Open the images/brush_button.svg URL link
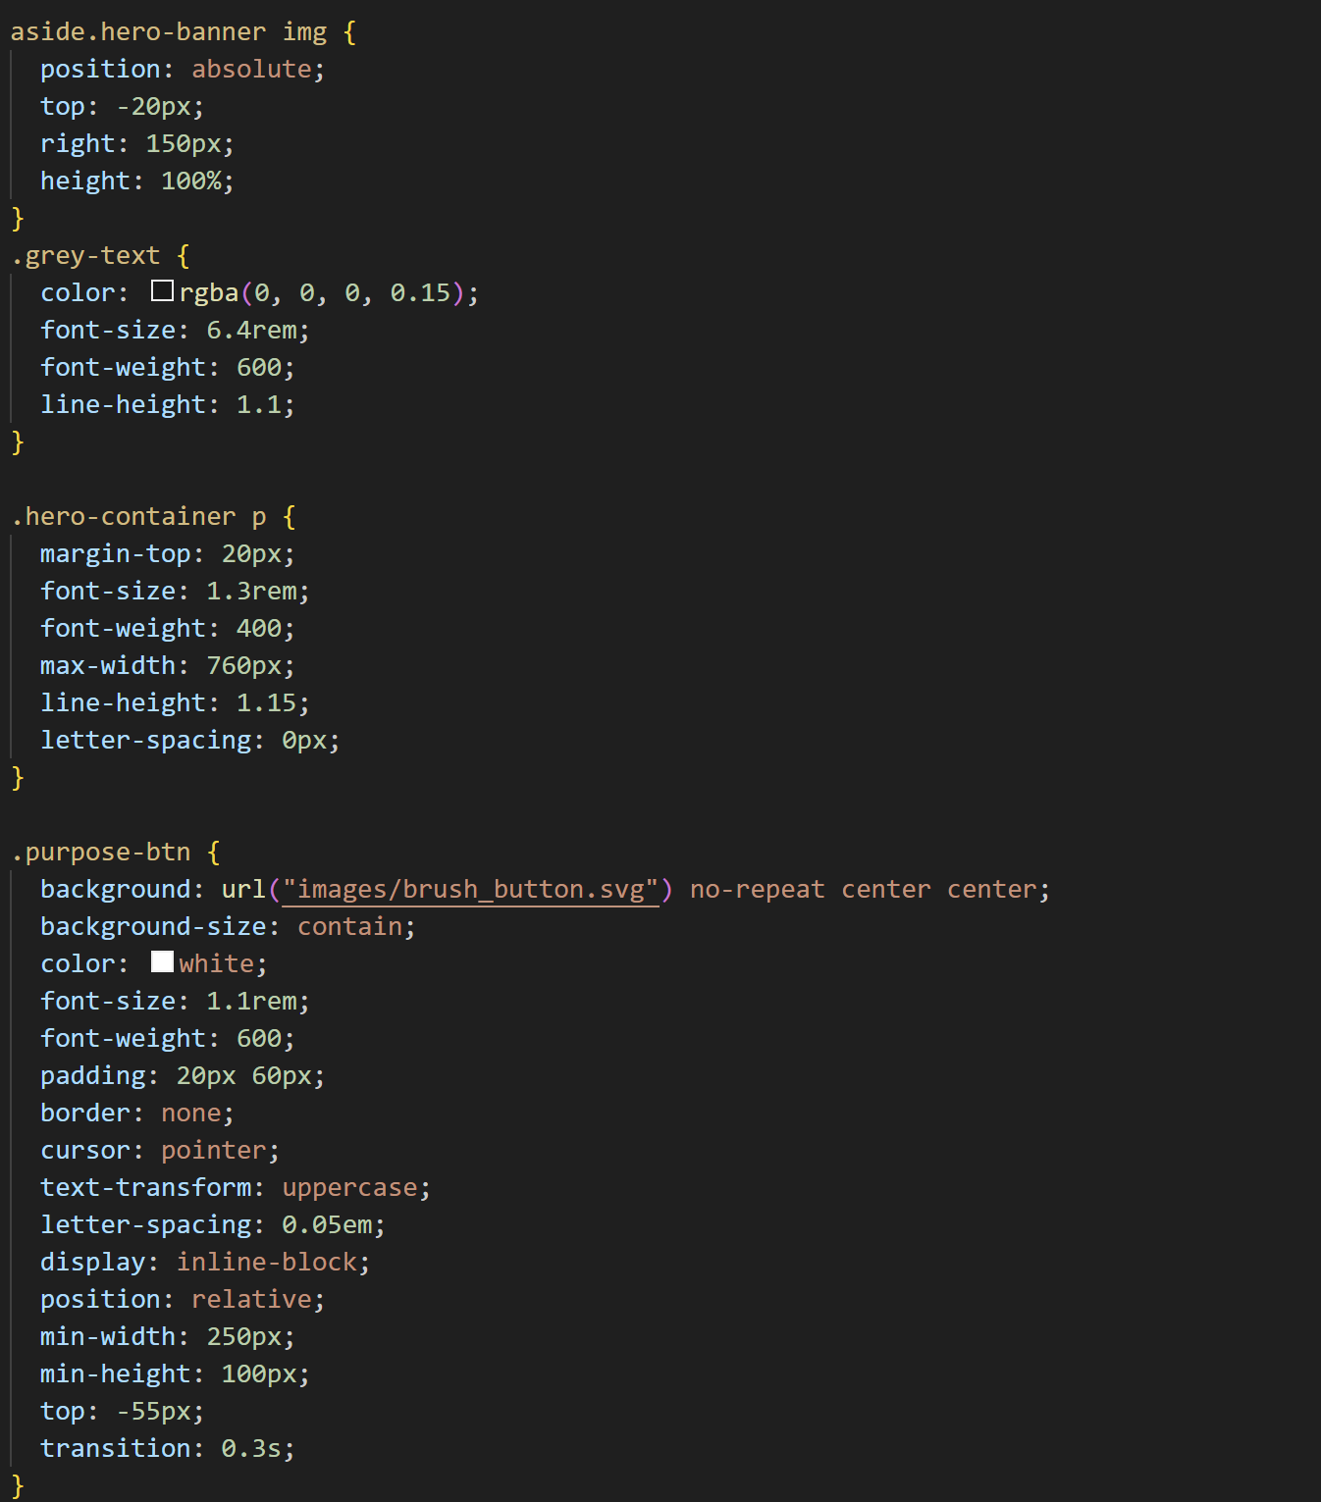Viewport: 1321px width, 1502px height. [470, 890]
